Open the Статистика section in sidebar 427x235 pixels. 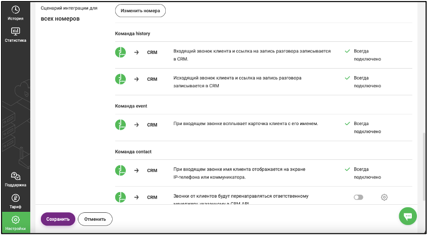click(x=16, y=35)
